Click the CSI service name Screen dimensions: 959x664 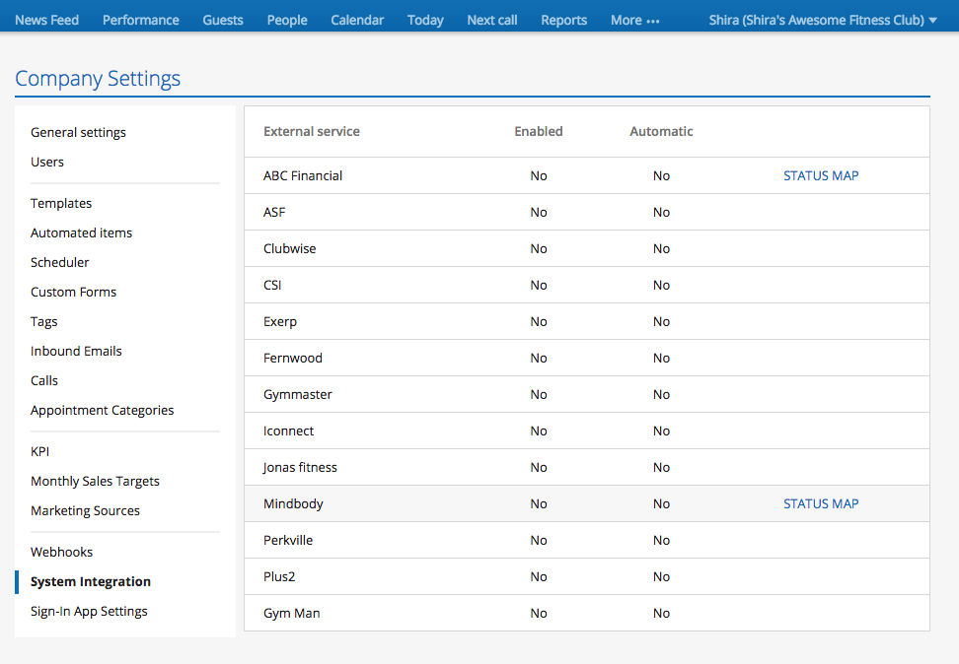click(272, 286)
